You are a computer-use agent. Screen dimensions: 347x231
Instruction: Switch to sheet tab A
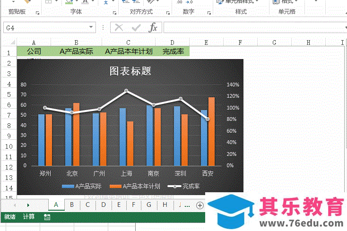point(56,205)
